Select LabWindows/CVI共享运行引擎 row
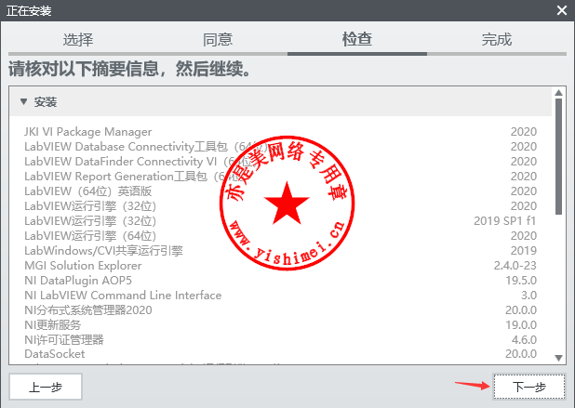This screenshot has width=575, height=408. 281,251
